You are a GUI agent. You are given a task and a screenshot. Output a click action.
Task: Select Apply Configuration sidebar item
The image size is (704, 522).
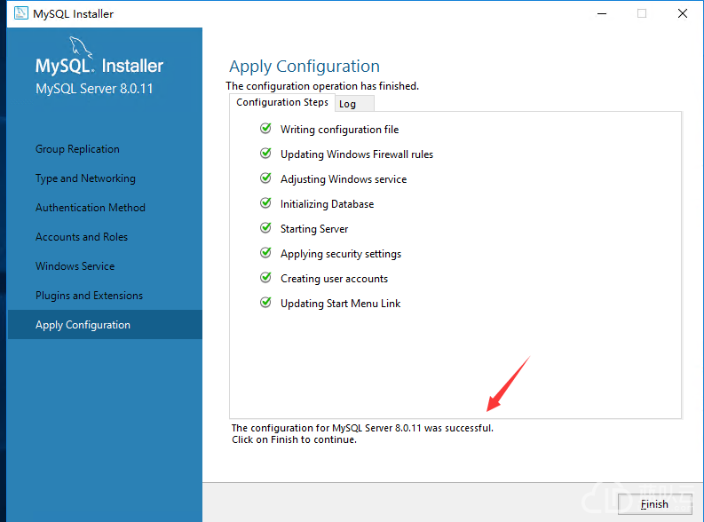point(105,325)
